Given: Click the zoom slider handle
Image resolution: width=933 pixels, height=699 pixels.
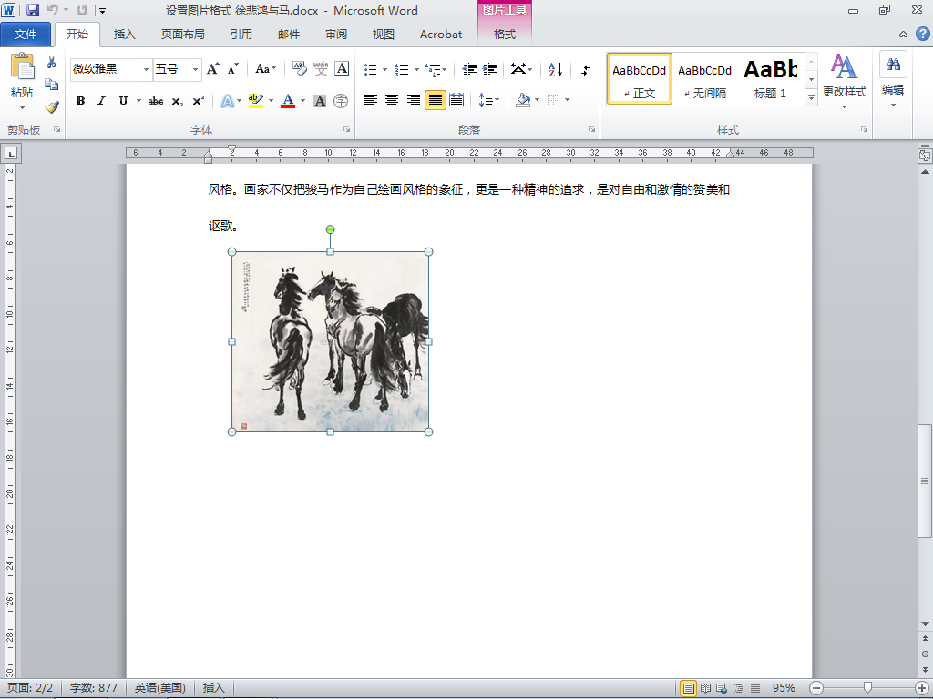Looking at the screenshot, I should coord(868,688).
